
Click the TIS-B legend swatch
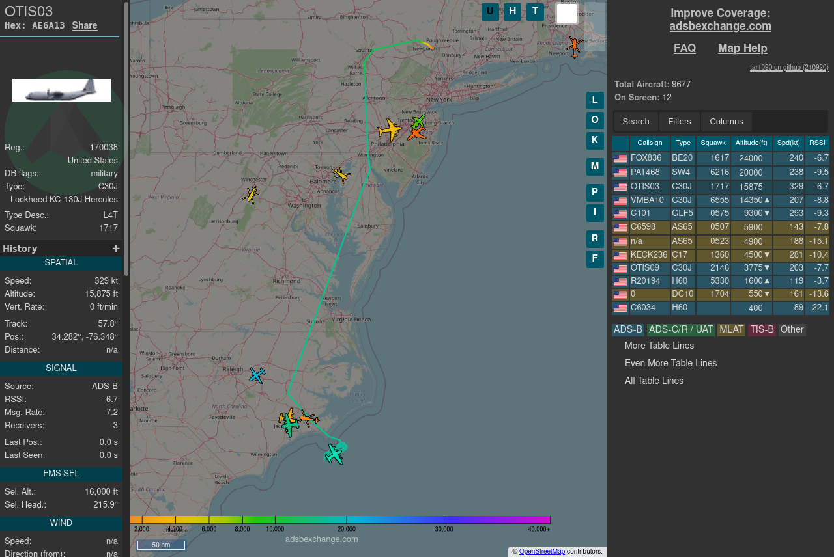click(762, 330)
